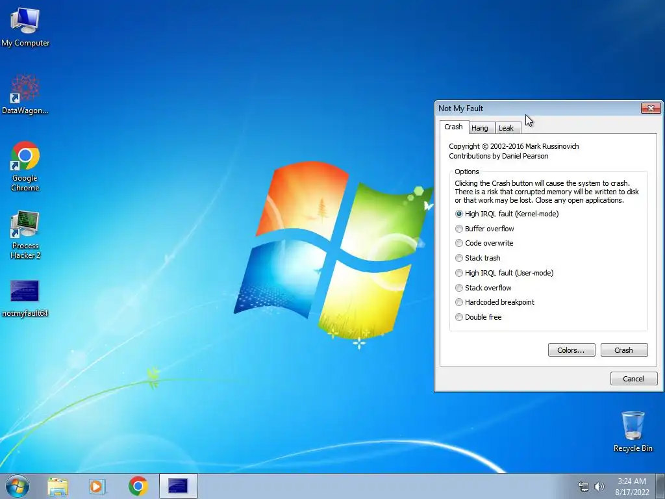Open Chrome from the taskbar
Image resolution: width=665 pixels, height=499 pixels.
click(138, 487)
